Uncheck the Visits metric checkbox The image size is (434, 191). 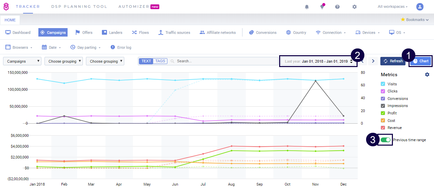383,84
